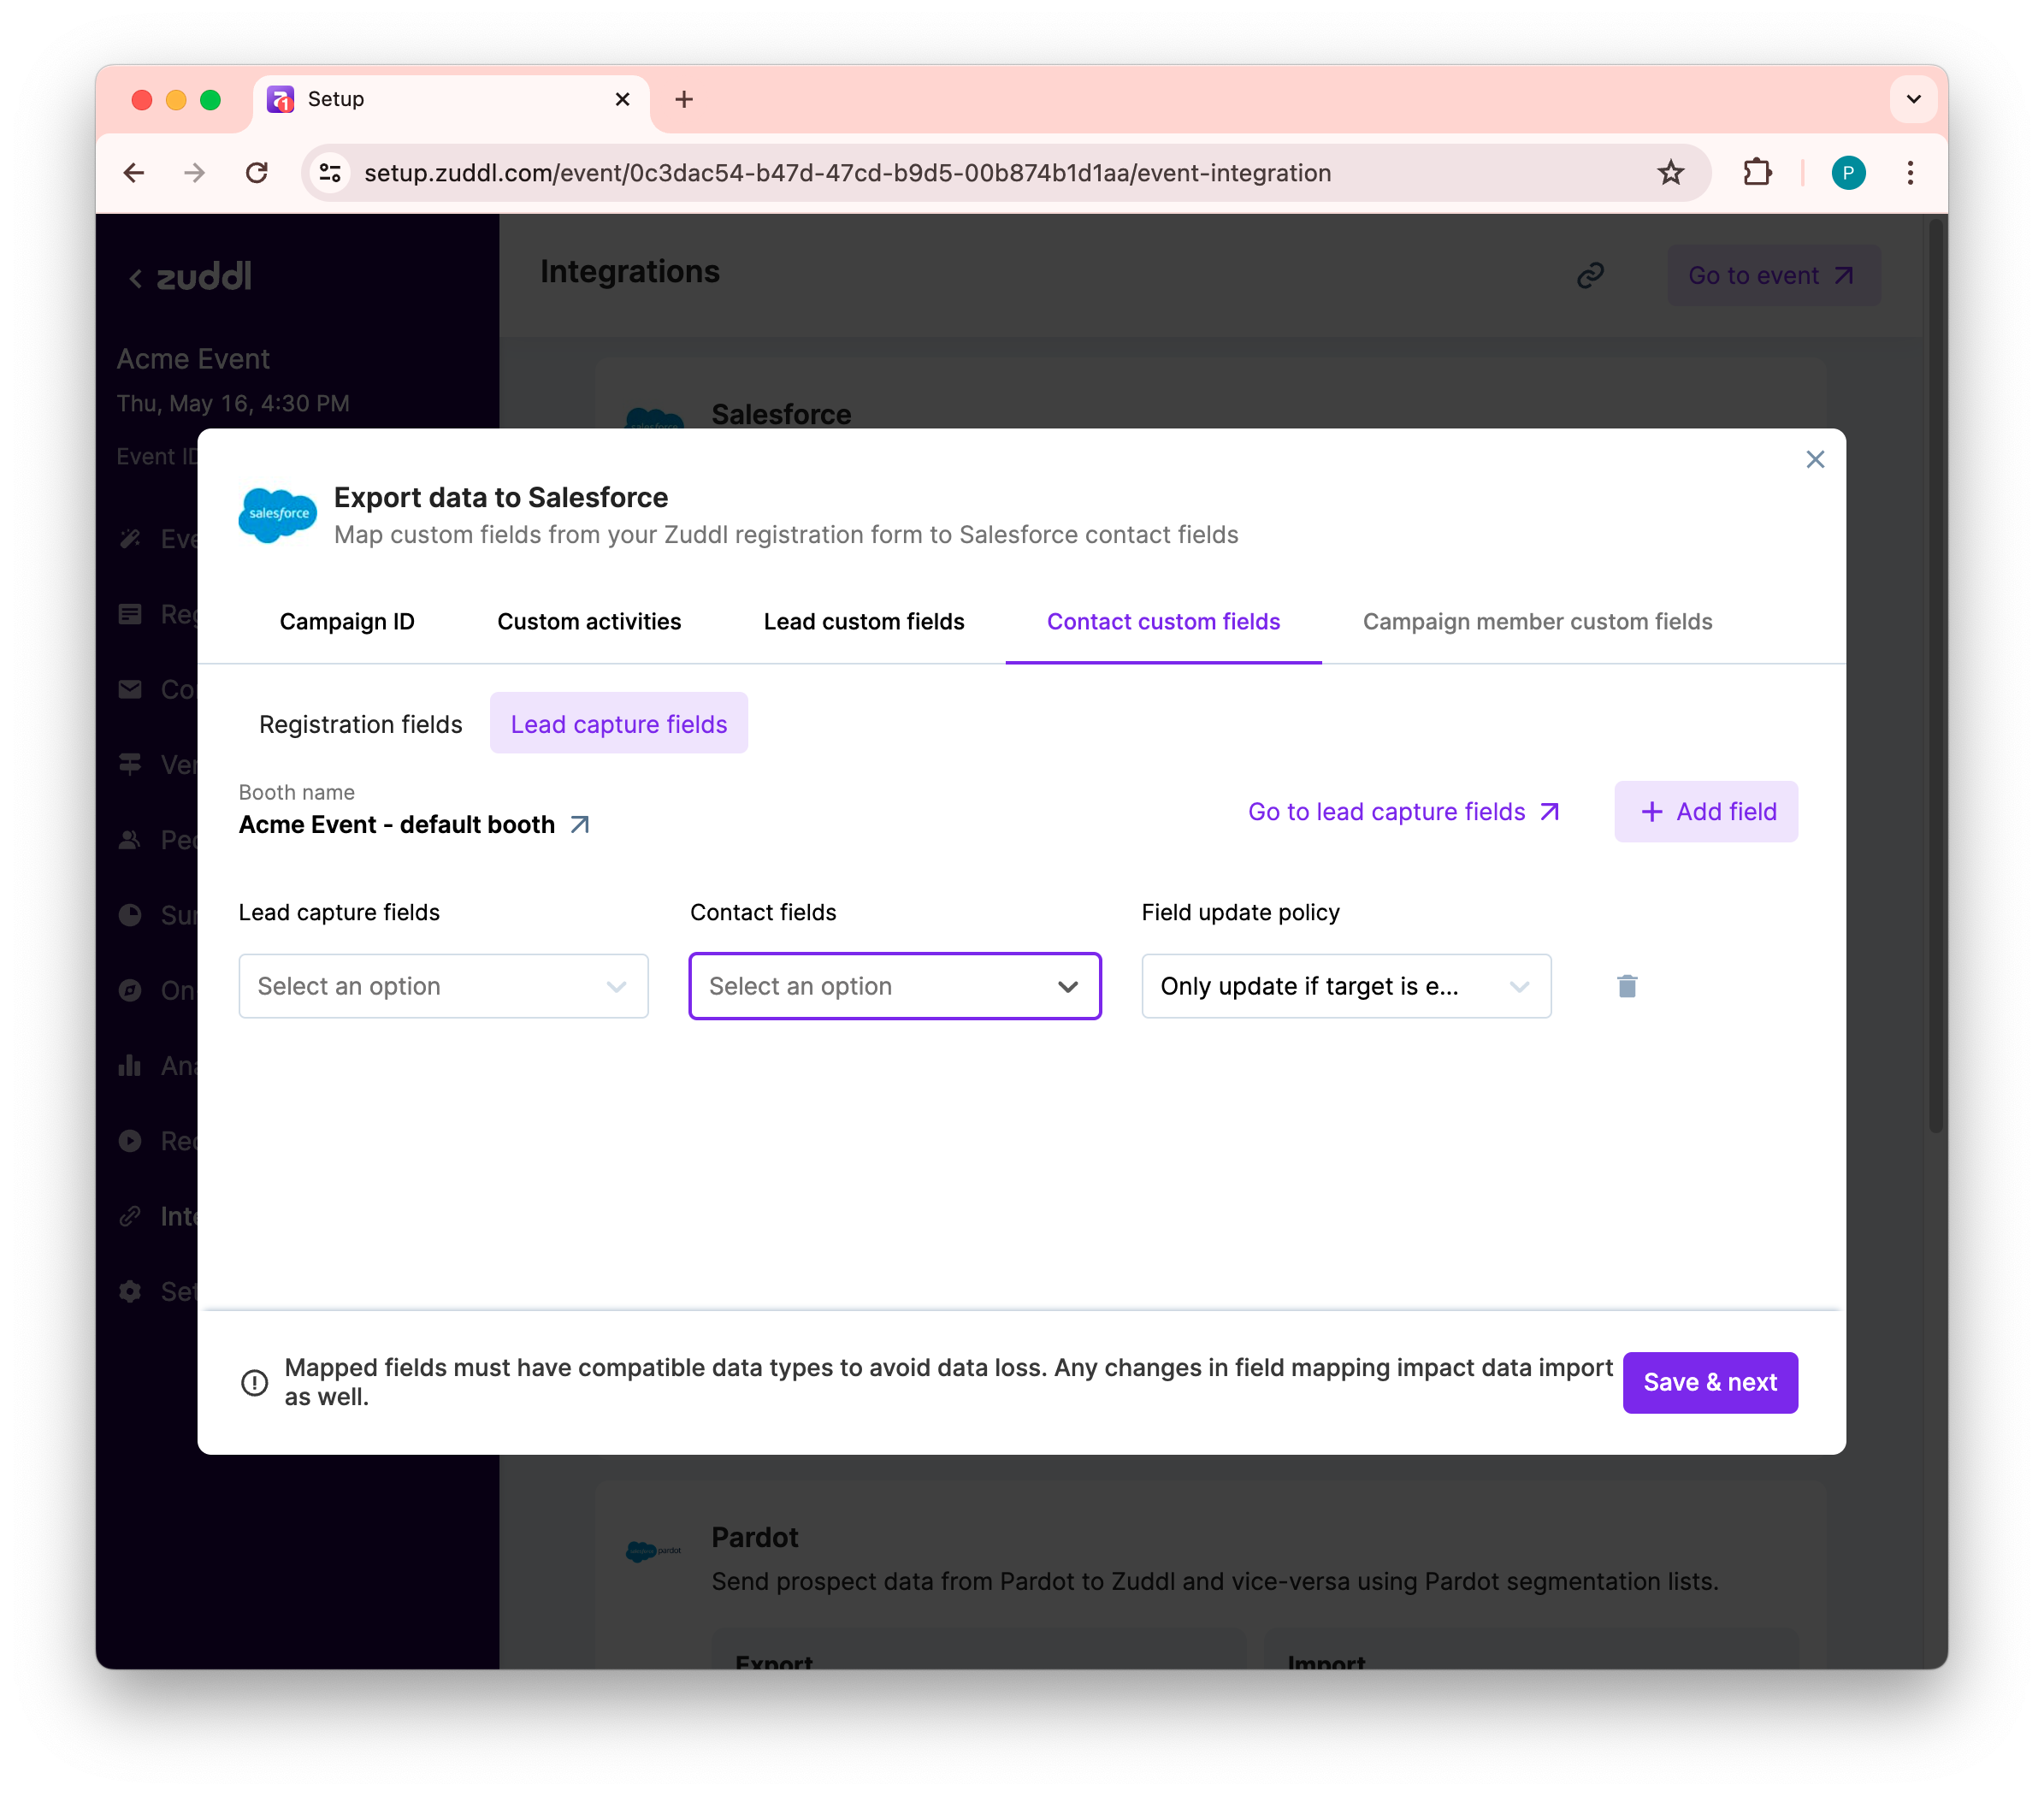The width and height of the screenshot is (2044, 1796).
Task: Bookmark this page with the star icon
Action: (1670, 173)
